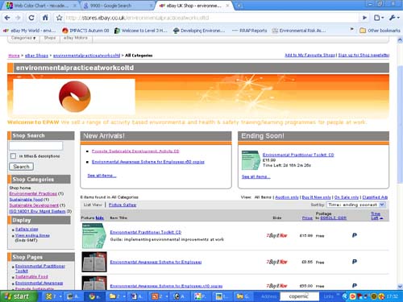This screenshot has width=403, height=302.
Task: Reload the page with the refresh icon
Action: tap(31, 18)
